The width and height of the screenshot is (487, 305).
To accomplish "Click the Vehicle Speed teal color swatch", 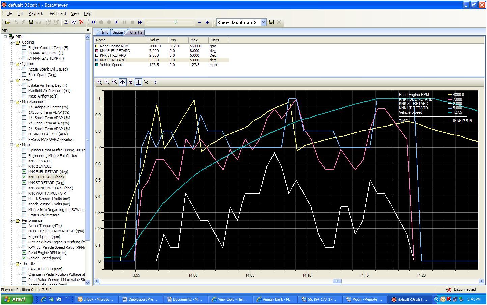I will point(97,65).
